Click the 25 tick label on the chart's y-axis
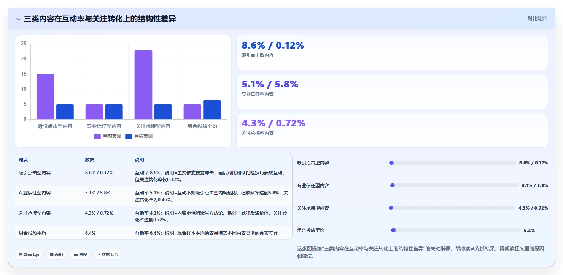This screenshot has width=563, height=275. 24,44
